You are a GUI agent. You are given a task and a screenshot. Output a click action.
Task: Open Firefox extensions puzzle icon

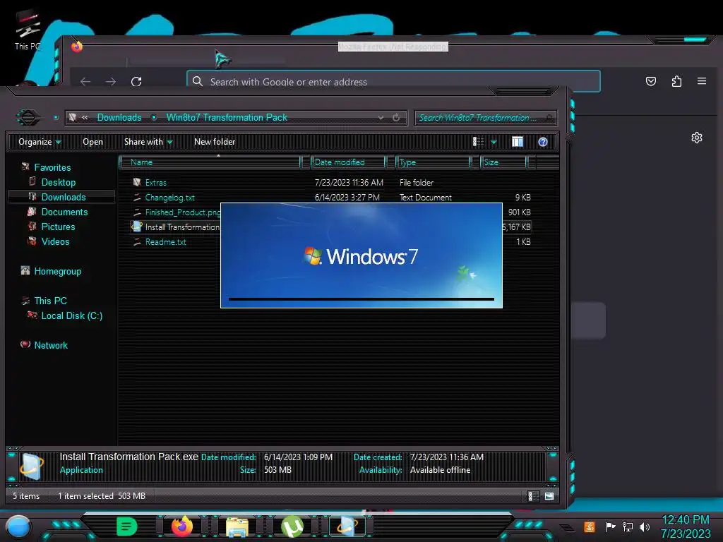click(x=676, y=82)
